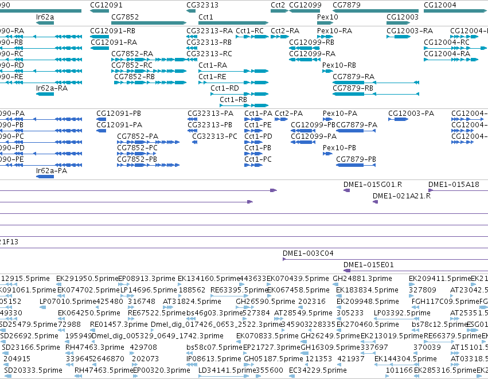Select transcript Pex10-RB label
This screenshot has width=488, height=379.
[x=339, y=65]
